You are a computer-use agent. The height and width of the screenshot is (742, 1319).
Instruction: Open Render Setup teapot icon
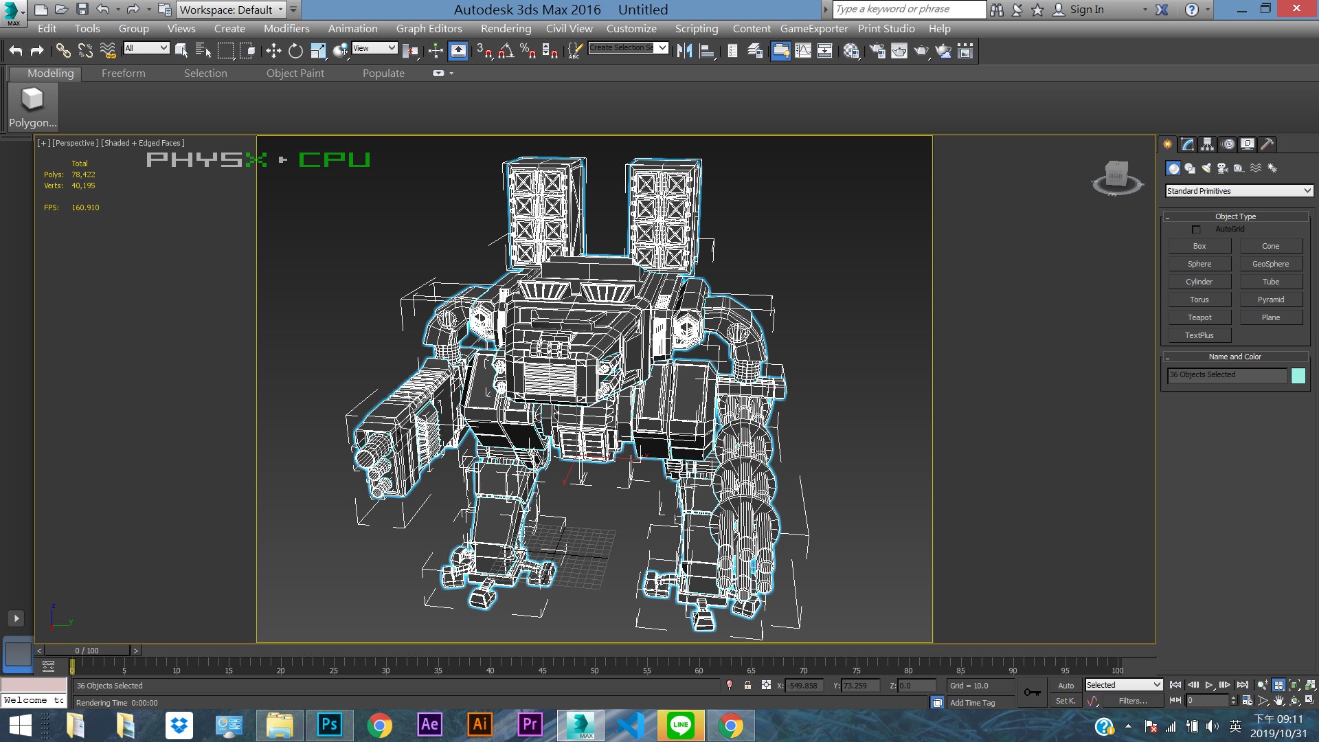click(x=877, y=50)
